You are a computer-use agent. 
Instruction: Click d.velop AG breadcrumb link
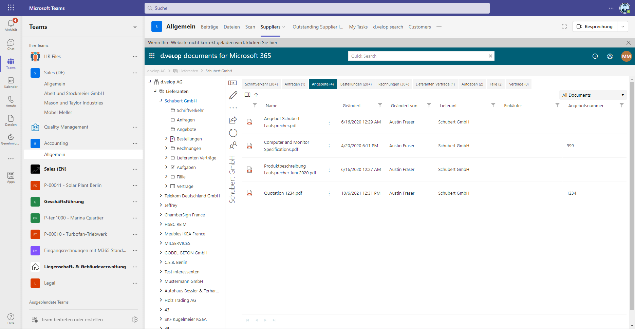coord(156,71)
